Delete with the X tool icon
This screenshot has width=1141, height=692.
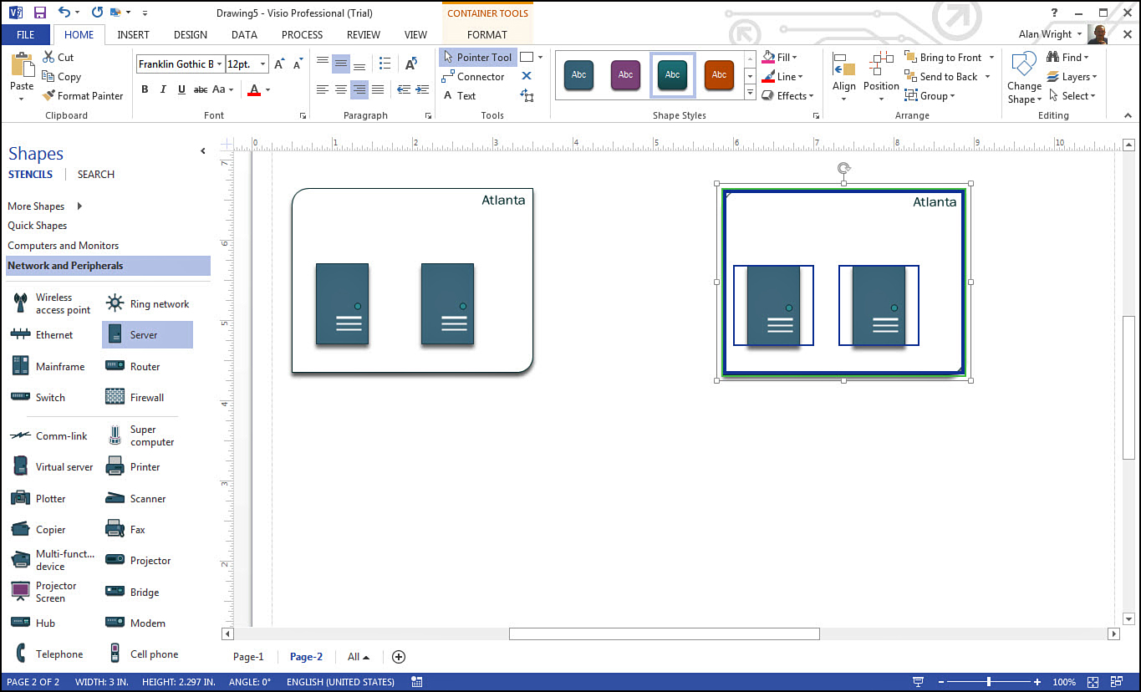pos(527,76)
